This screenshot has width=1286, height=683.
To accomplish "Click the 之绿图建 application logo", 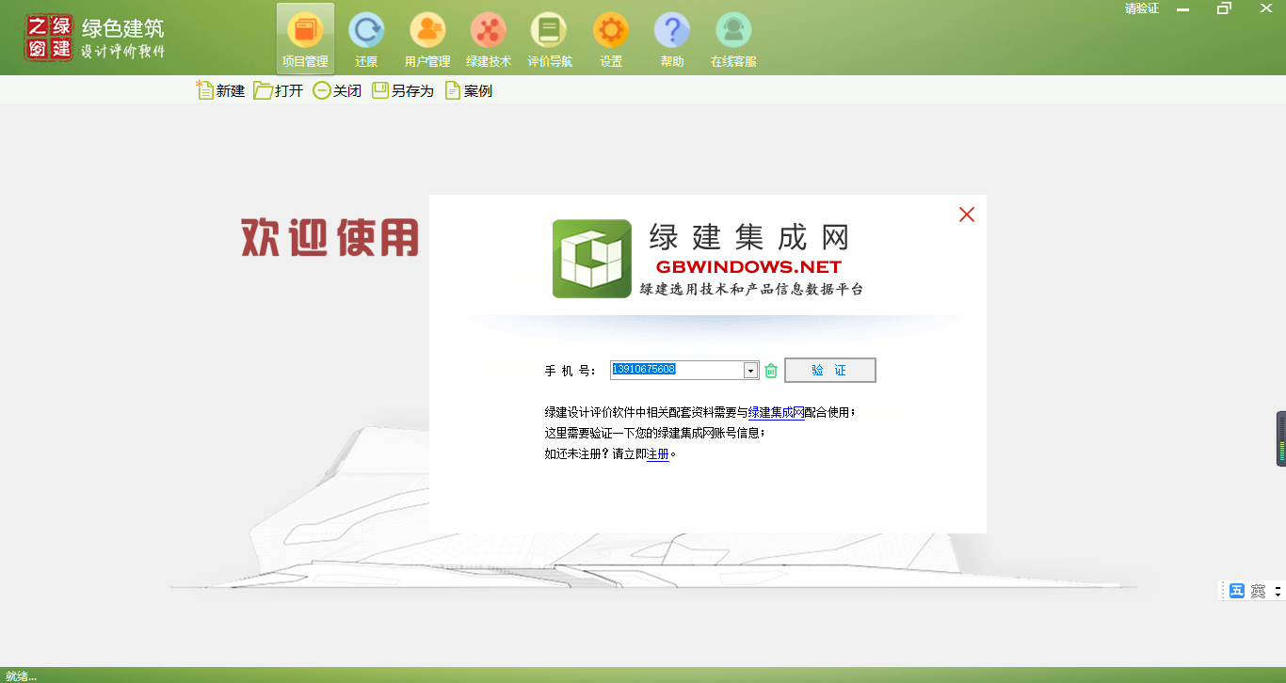I will 49,38.
